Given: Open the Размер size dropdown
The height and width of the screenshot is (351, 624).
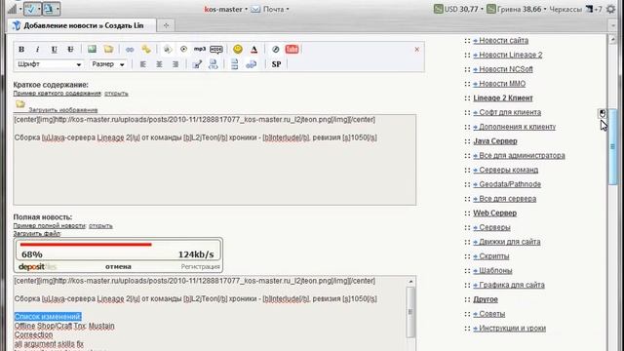Looking at the screenshot, I should pyautogui.click(x=108, y=64).
